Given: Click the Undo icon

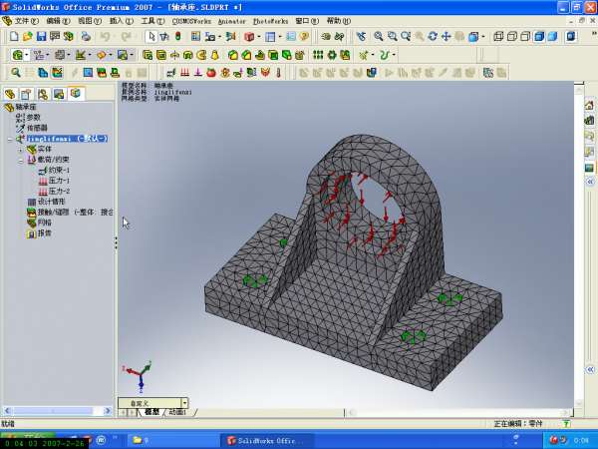Looking at the screenshot, I should tap(105, 37).
